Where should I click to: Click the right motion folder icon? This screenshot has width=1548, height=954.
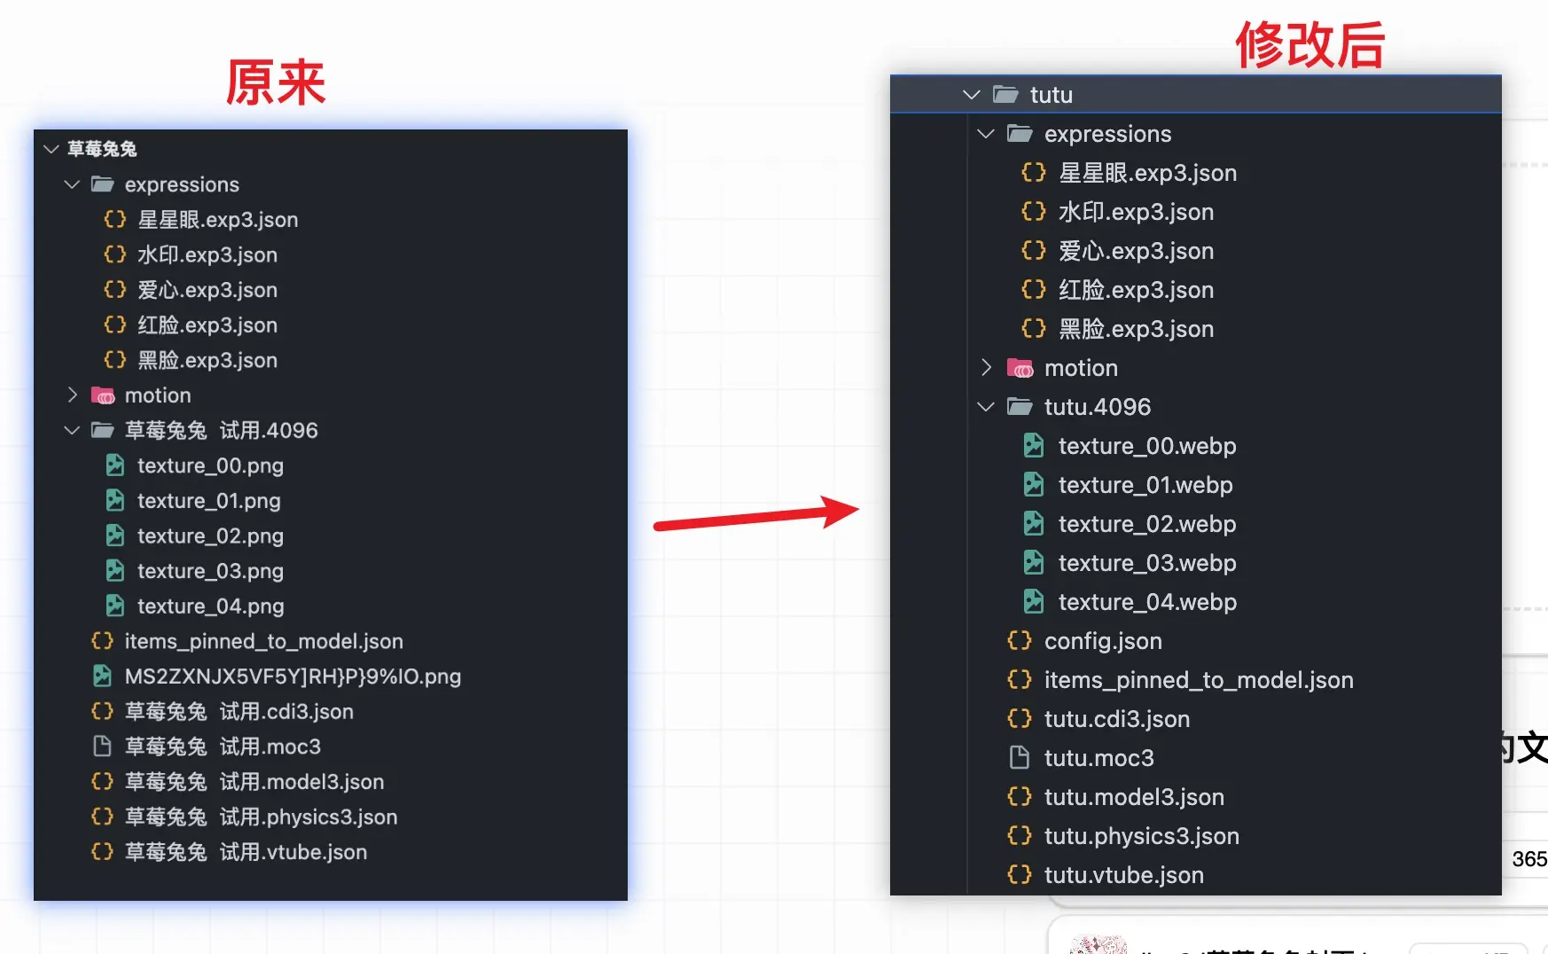(x=1020, y=368)
